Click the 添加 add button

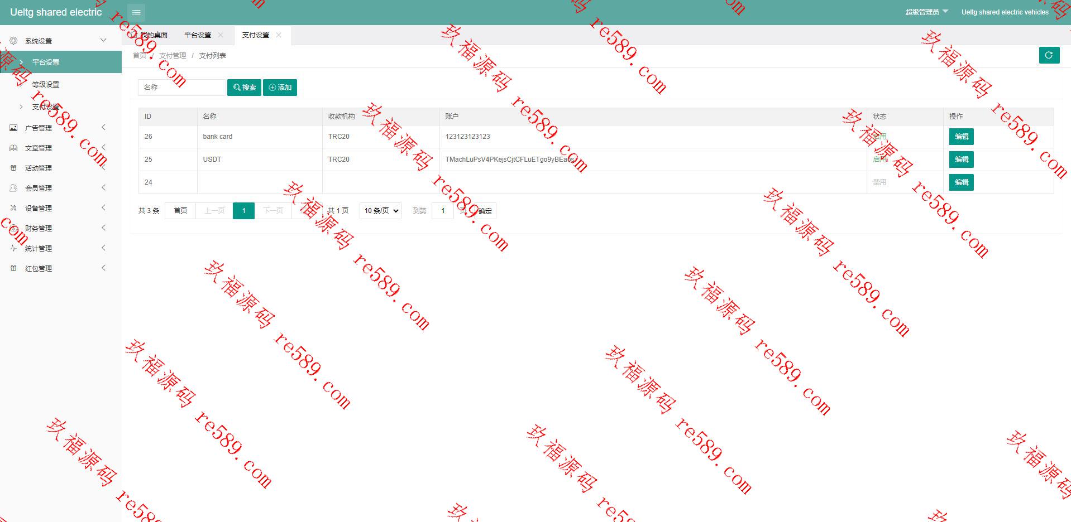coord(280,88)
